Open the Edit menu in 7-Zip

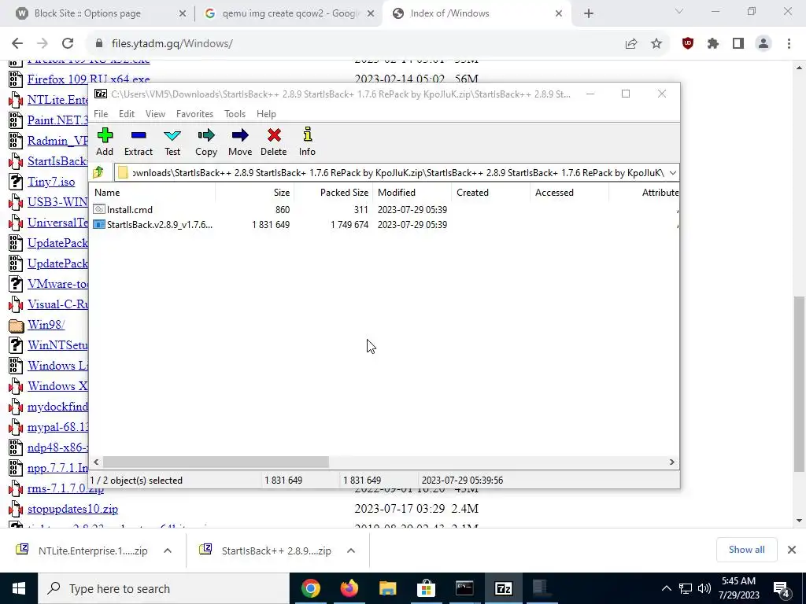tap(127, 114)
